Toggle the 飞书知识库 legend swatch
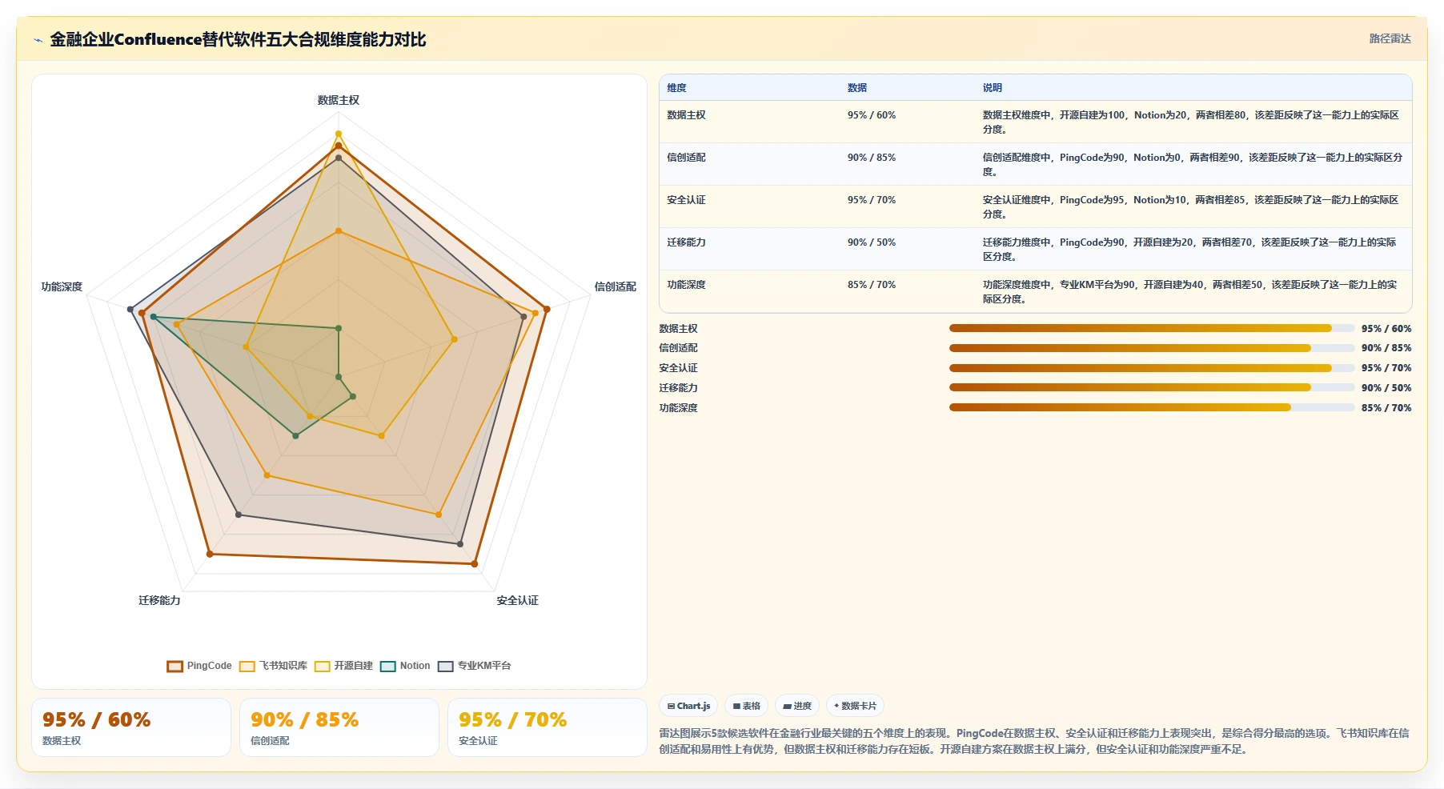This screenshot has height=789, width=1444. pos(247,666)
